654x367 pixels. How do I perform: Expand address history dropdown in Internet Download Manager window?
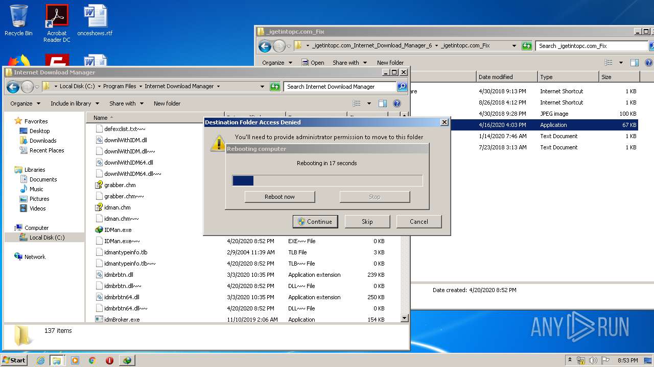click(x=262, y=87)
